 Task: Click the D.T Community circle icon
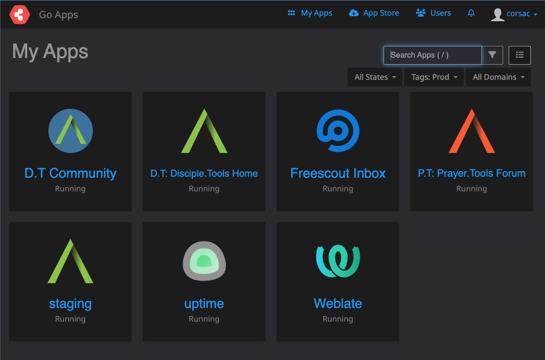tap(70, 131)
